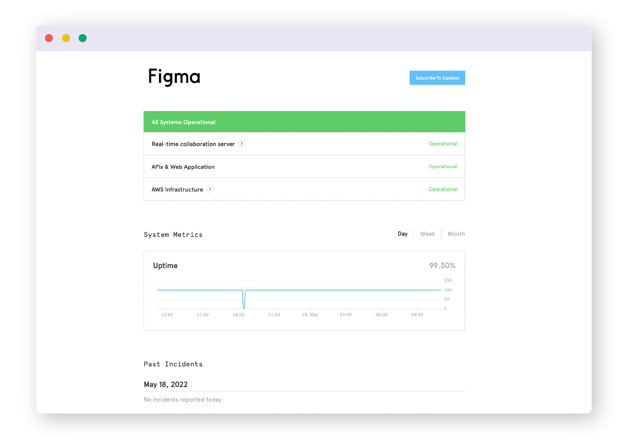This screenshot has width=629, height=445.
Task: Click the 09:00 axis label
Action: [x=417, y=315]
